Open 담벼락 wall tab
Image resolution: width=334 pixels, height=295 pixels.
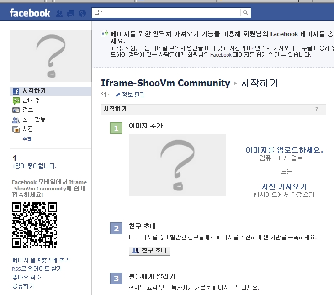pyautogui.click(x=31, y=100)
